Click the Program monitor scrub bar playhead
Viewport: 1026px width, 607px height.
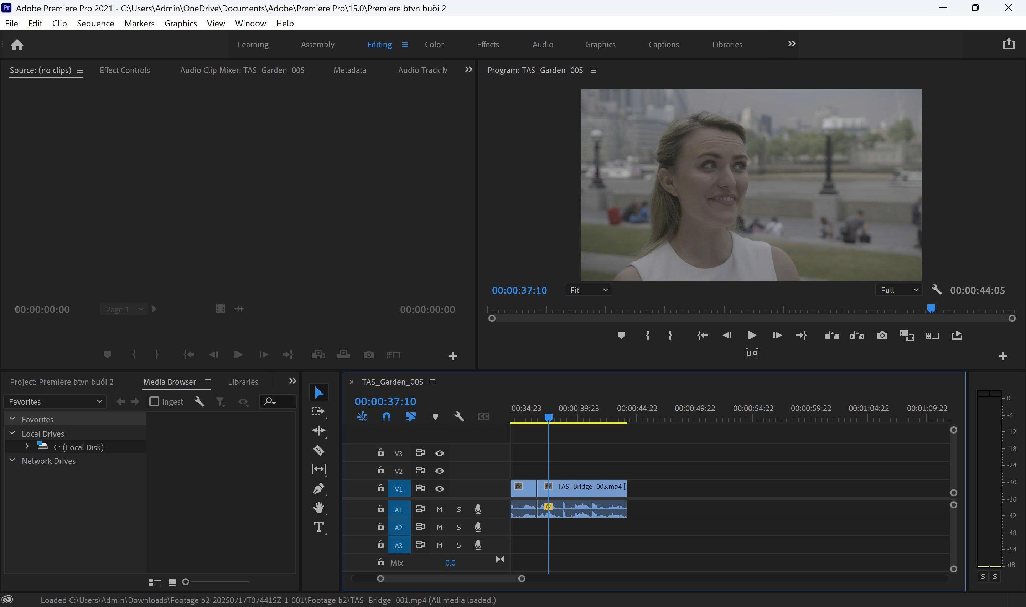pos(931,308)
